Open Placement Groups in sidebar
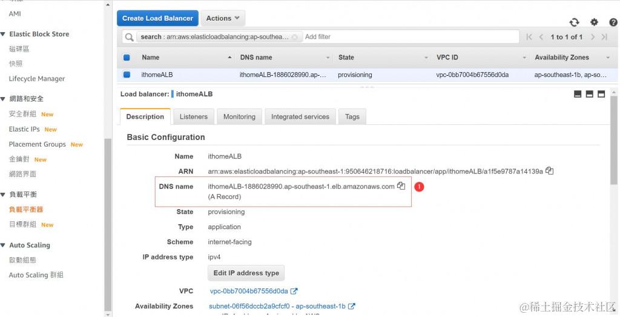The image size is (620, 317). click(x=37, y=144)
